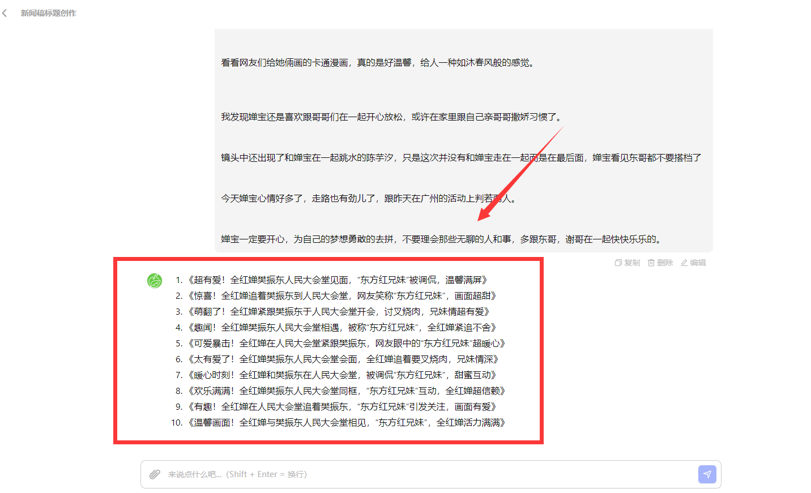Image resolution: width=811 pixels, height=493 pixels.
Task: Click the paragraph beginning 看看网友们
Action: pos(377,62)
